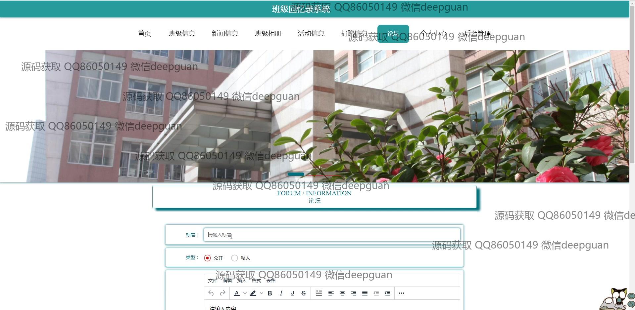635x310 pixels.
Task: Go to 班级相册 page
Action: 268,33
